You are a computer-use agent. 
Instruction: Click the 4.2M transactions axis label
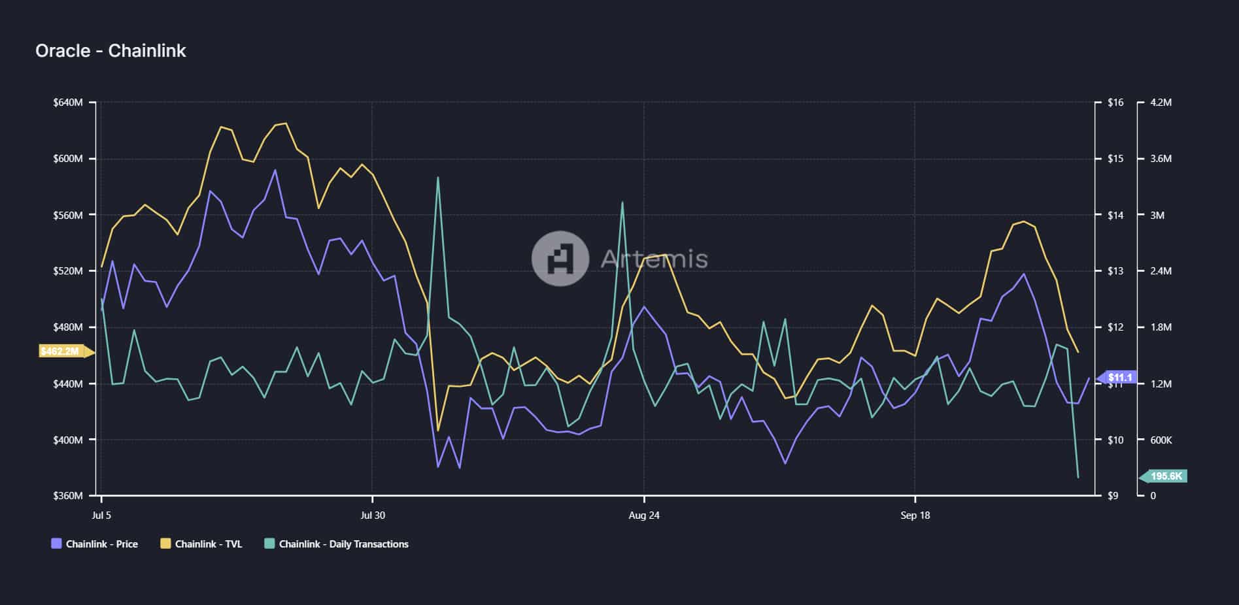pos(1161,103)
